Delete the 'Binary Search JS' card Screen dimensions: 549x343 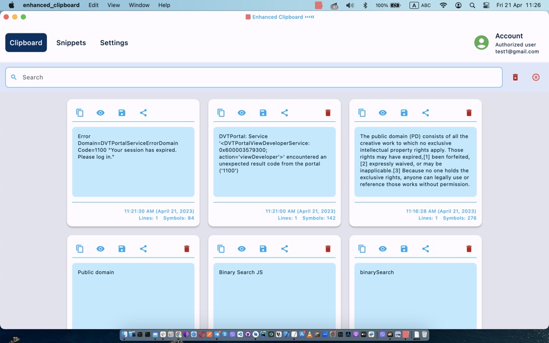click(328, 249)
